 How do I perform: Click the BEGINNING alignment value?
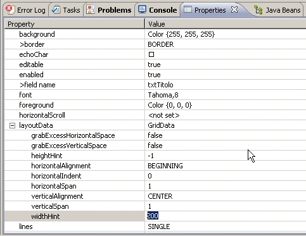tap(165, 166)
